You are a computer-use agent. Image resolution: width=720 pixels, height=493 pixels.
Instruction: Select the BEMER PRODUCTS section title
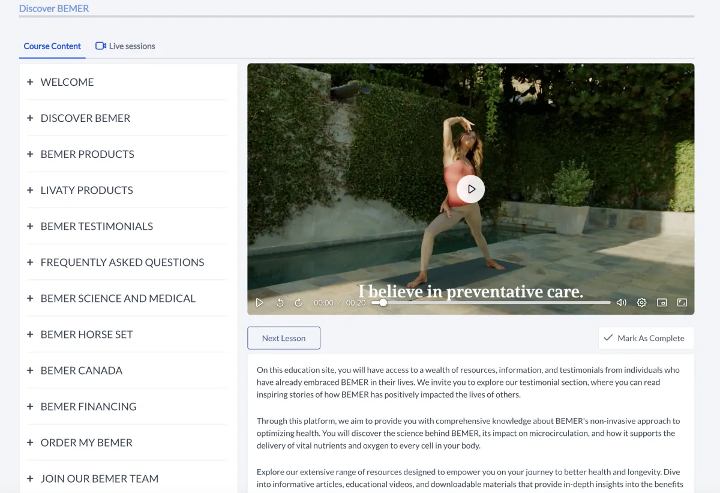88,154
